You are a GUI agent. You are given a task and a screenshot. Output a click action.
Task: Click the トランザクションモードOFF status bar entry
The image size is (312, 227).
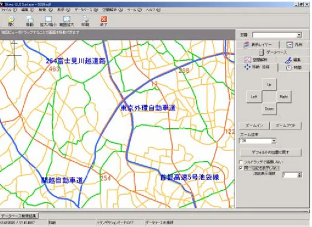pos(115,223)
